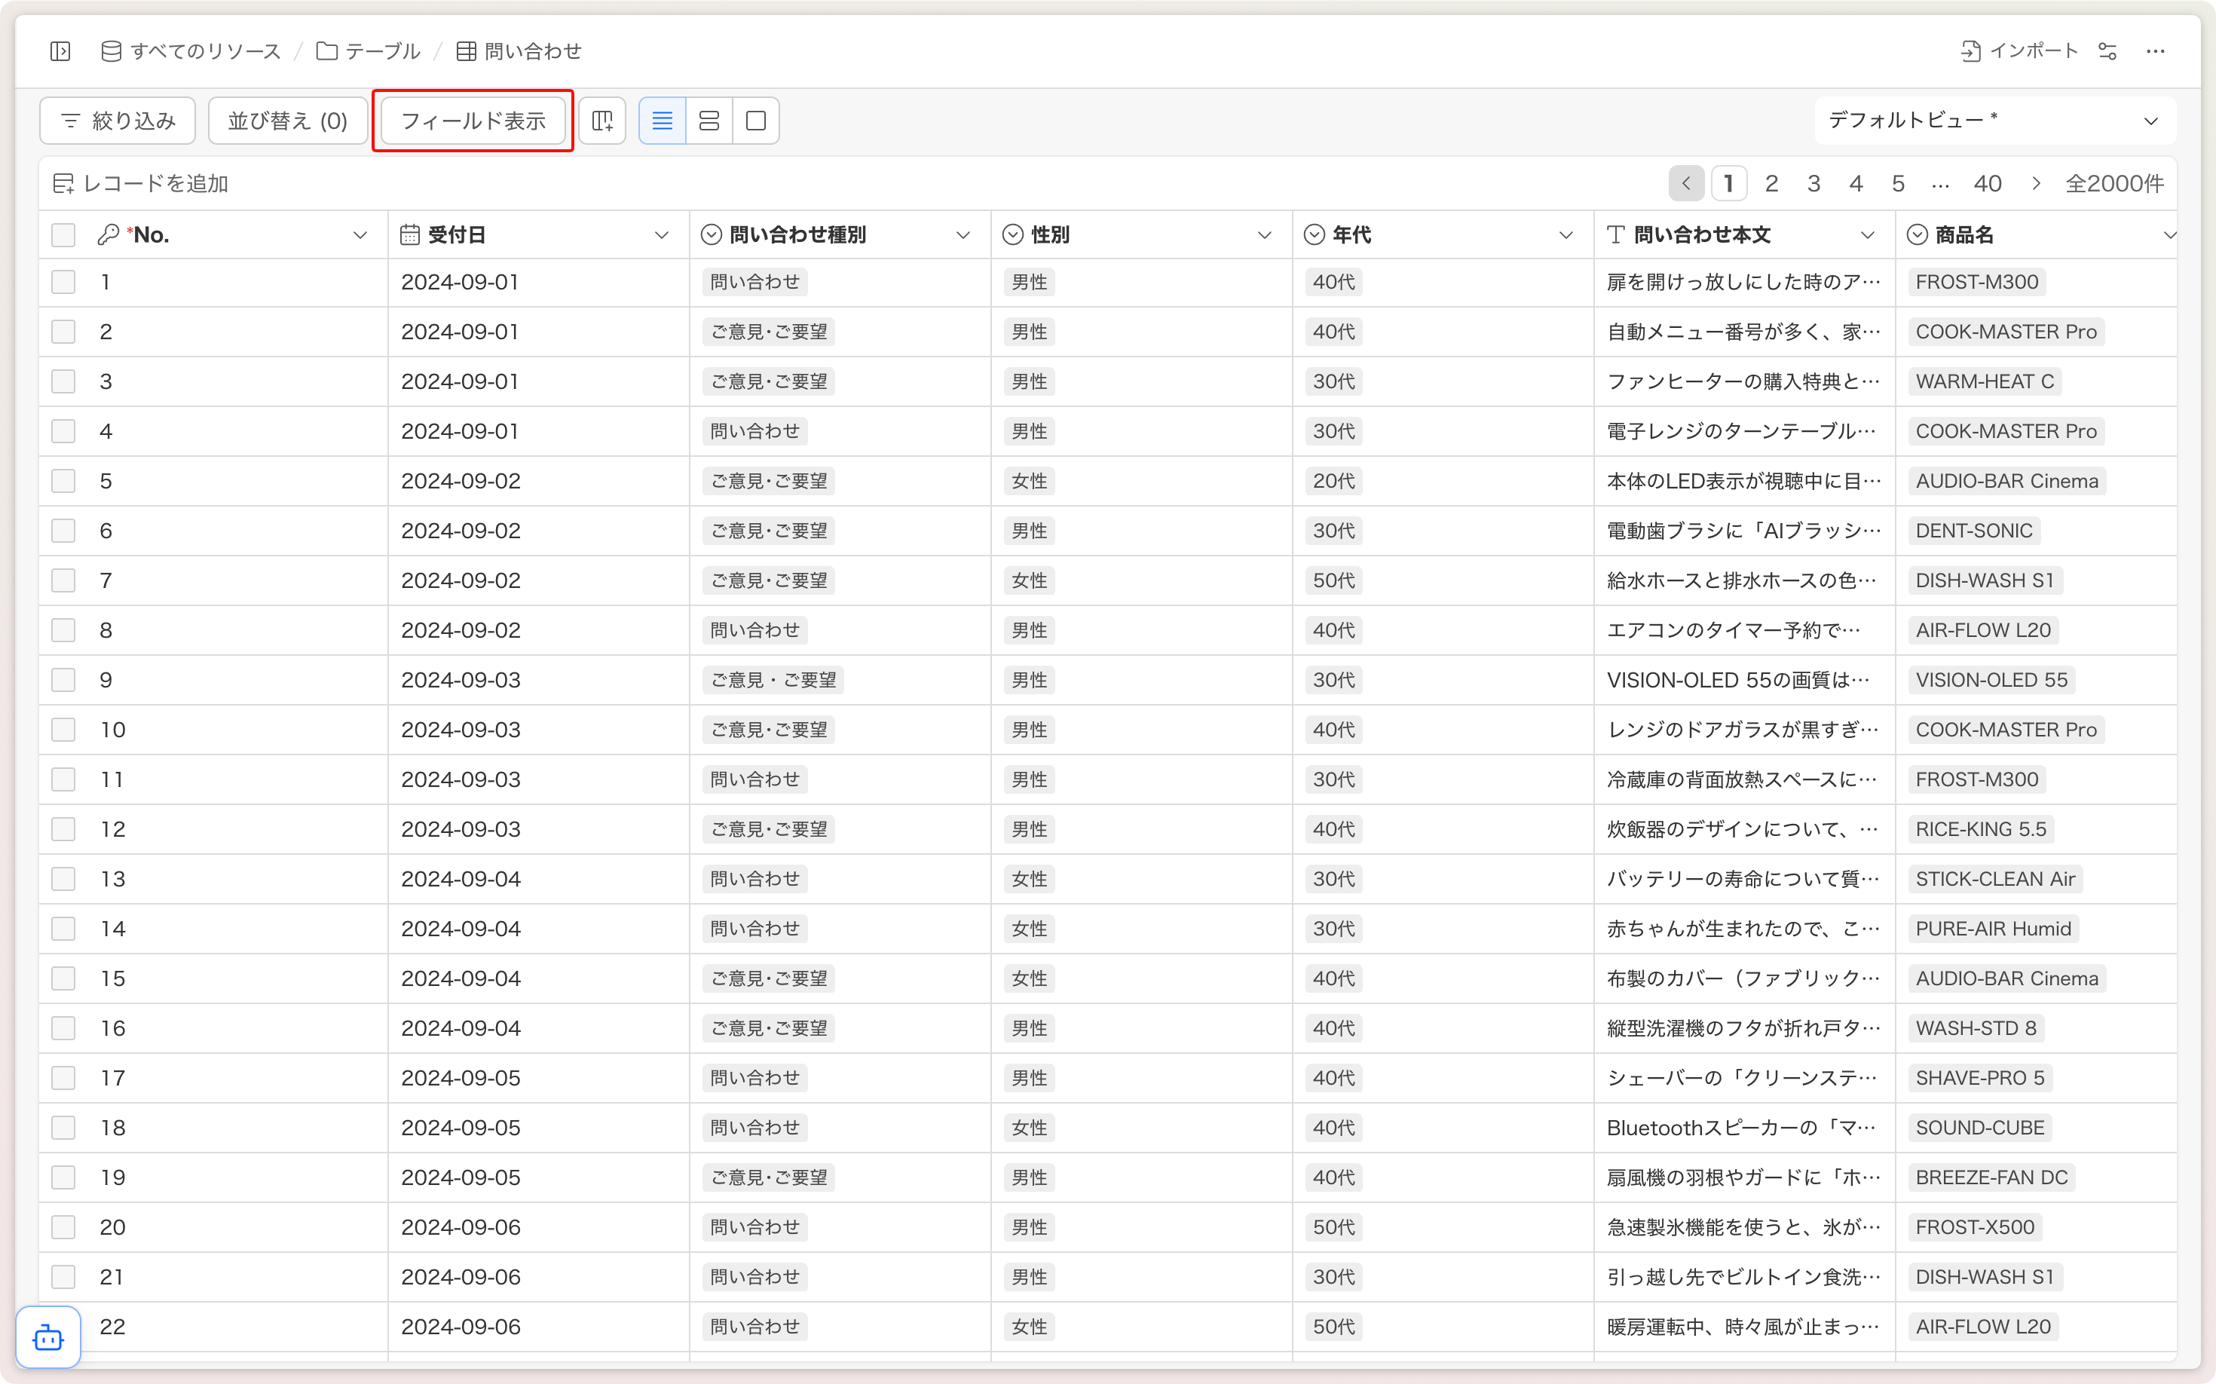Screen dimensions: 2216x1384
Task: Tick the checkbox for row 12
Action: click(x=63, y=829)
